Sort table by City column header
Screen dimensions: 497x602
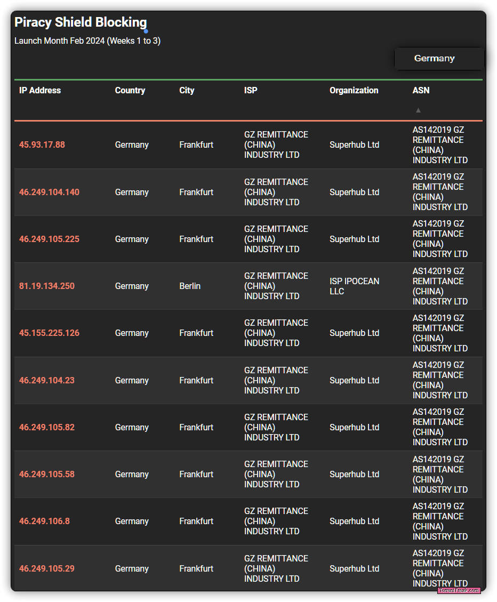click(187, 90)
